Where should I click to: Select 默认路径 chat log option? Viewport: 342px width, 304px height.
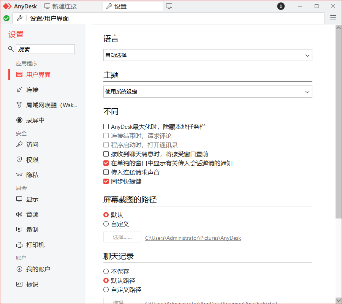tap(106, 280)
